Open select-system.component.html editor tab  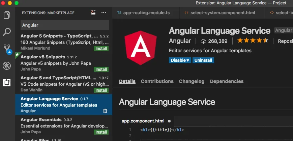(x=223, y=13)
